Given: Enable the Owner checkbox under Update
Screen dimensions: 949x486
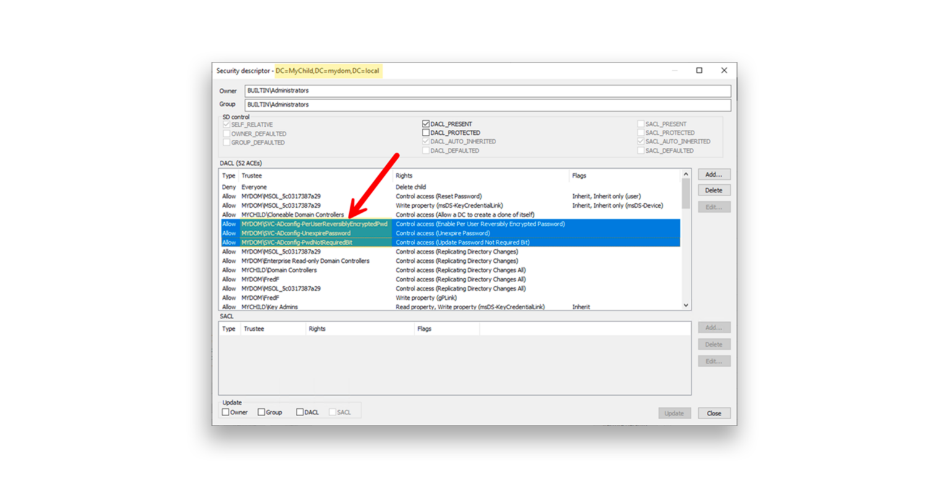Looking at the screenshot, I should [x=226, y=412].
